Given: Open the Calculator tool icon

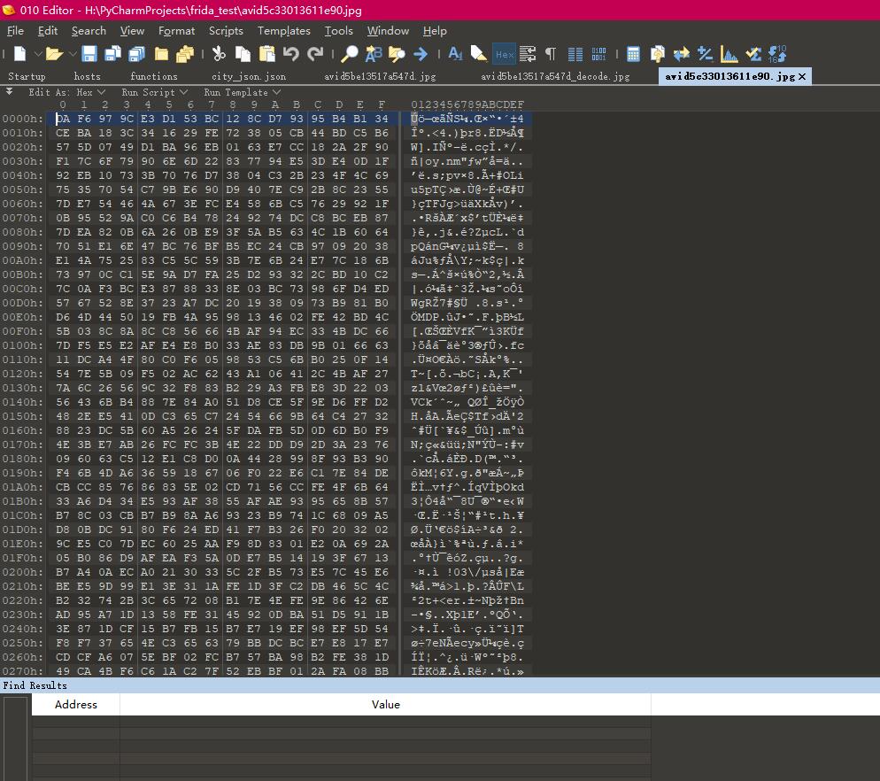Looking at the screenshot, I should click(633, 54).
